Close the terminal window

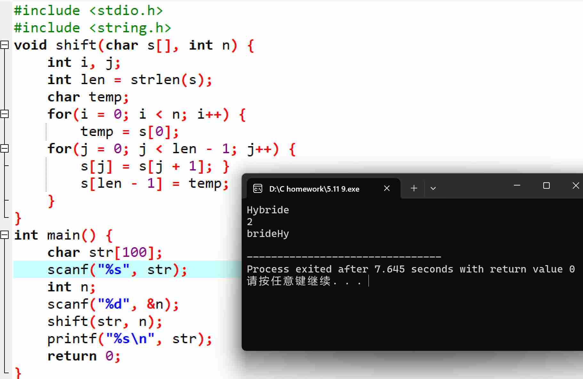coord(576,186)
